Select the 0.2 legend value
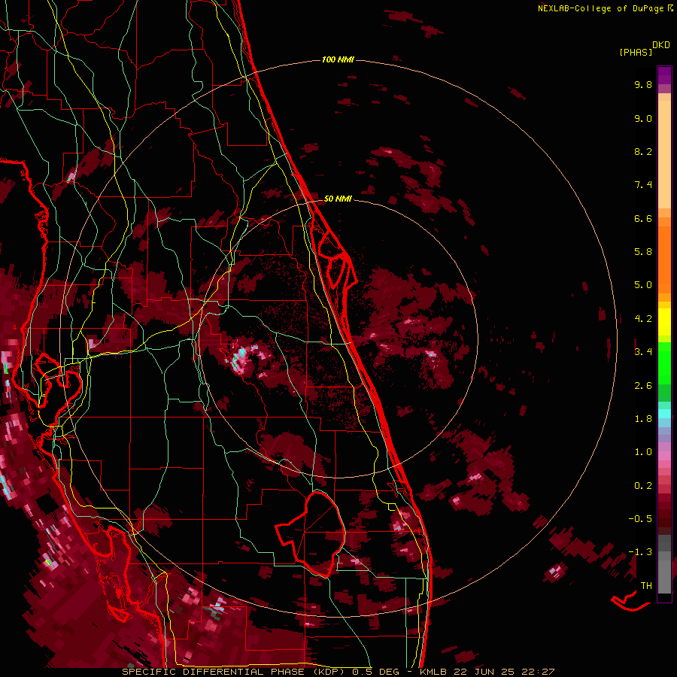 [643, 486]
